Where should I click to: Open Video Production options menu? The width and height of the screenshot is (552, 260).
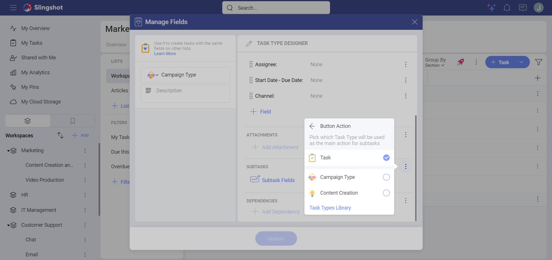click(85, 180)
